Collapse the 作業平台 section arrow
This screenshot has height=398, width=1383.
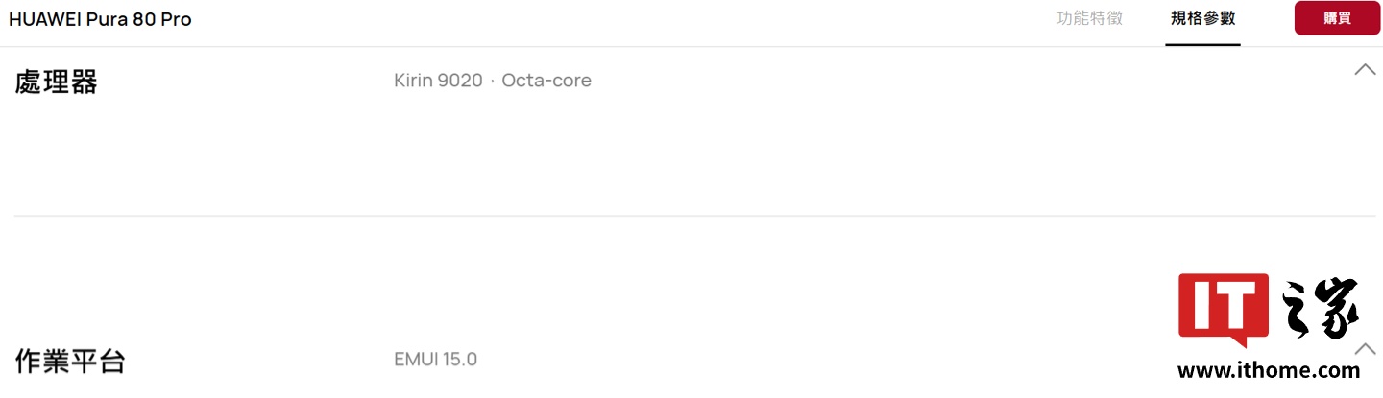[1365, 349]
